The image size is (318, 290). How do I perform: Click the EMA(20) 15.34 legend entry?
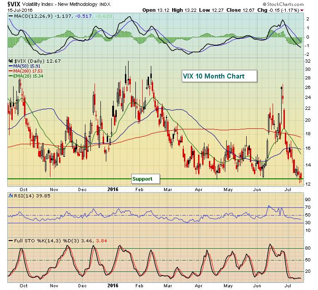point(28,76)
